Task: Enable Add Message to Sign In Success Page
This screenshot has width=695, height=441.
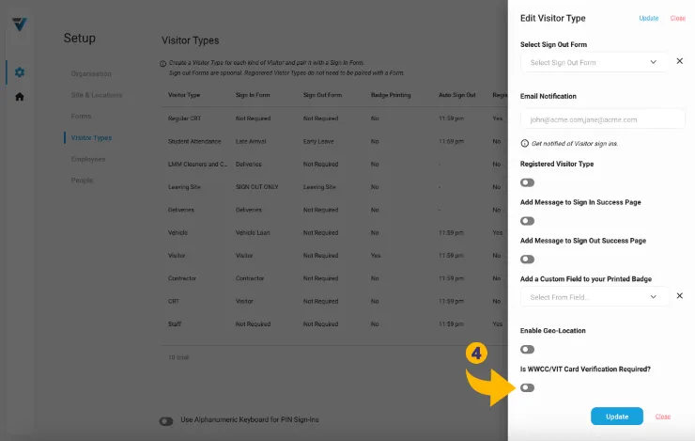Action: click(x=528, y=221)
